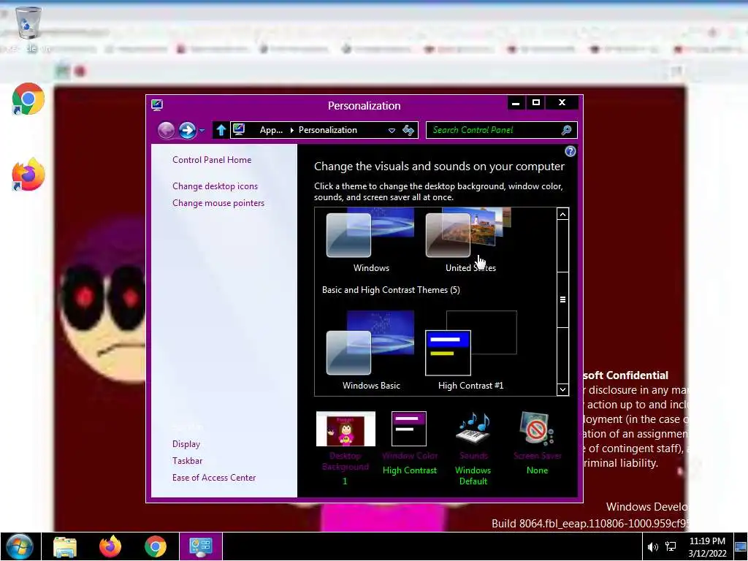Click Personalization window title bar icon
This screenshot has width=748, height=561.
click(157, 105)
